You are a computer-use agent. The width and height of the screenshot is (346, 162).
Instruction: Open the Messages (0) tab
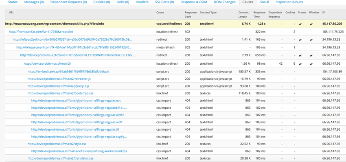click(34, 2)
